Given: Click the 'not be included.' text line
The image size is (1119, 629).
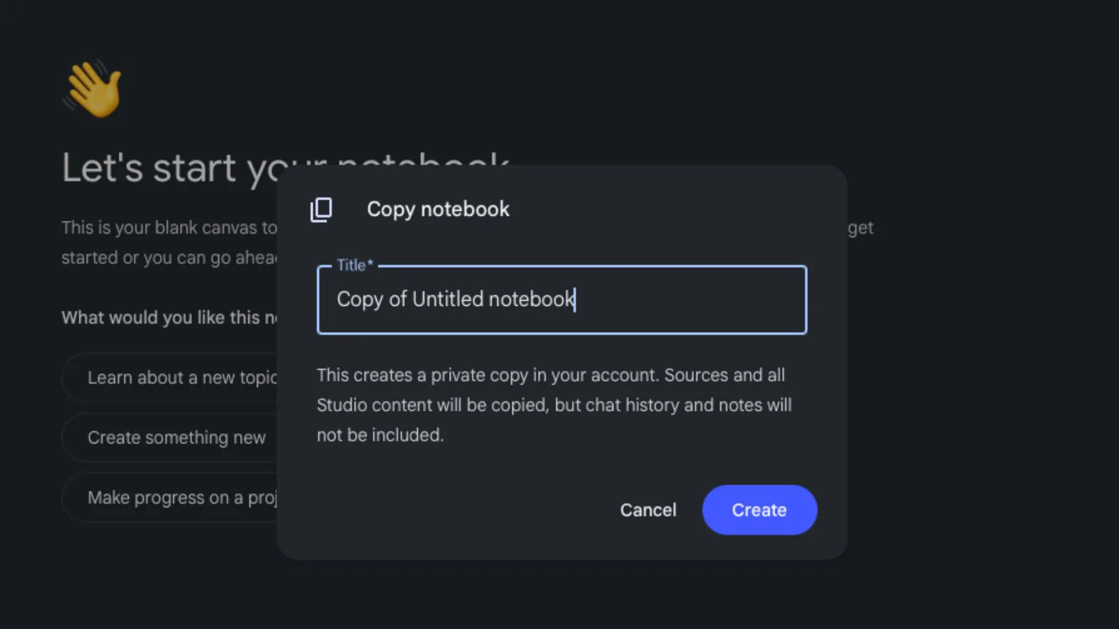Looking at the screenshot, I should click(x=380, y=435).
